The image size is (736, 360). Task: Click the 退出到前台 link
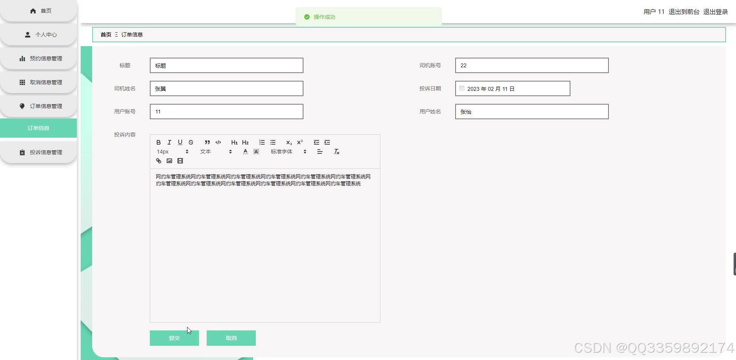(684, 12)
